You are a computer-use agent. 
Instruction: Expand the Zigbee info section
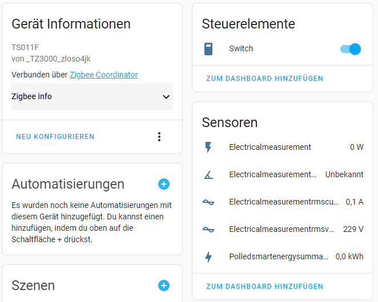[92, 97]
